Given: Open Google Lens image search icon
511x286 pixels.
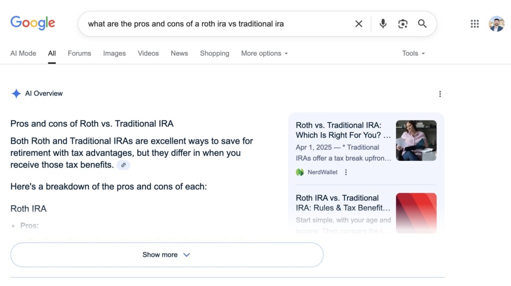Looking at the screenshot, I should click(x=403, y=24).
